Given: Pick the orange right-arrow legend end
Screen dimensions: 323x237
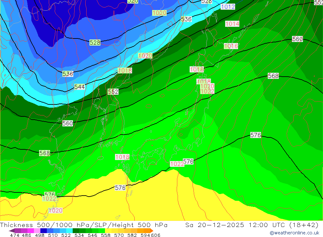Looking at the screenshot, I should 152,231.
